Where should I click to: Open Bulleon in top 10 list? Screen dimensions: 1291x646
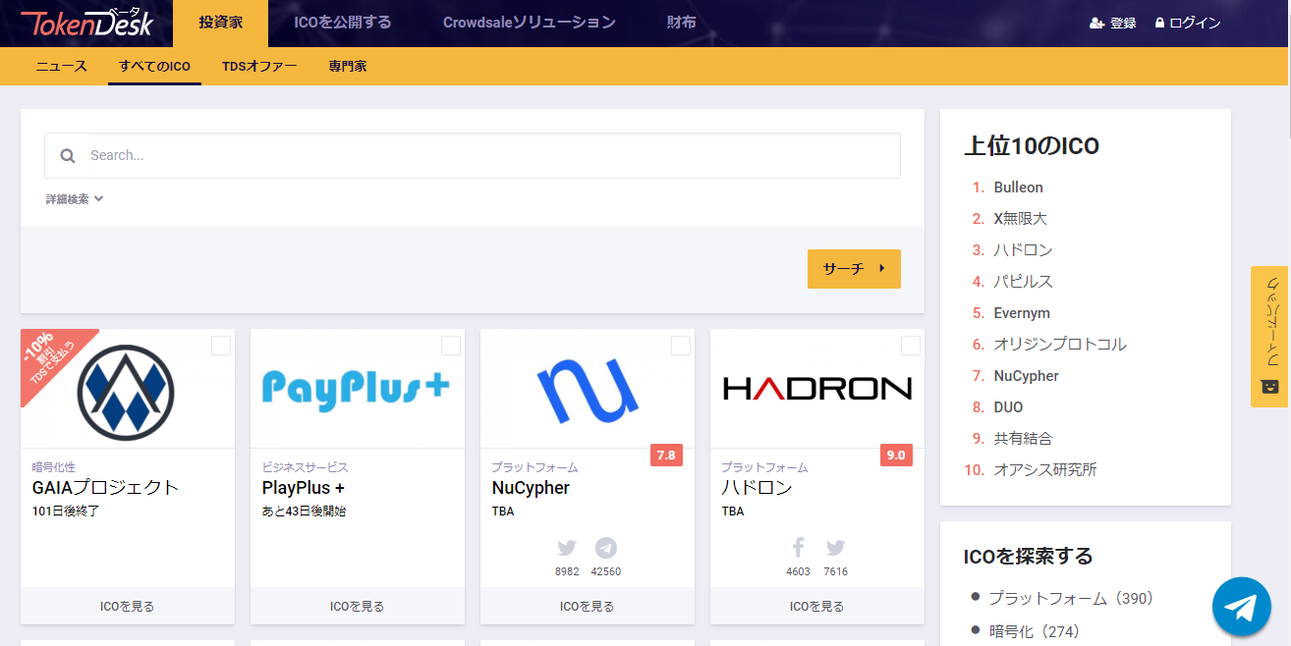(1018, 188)
